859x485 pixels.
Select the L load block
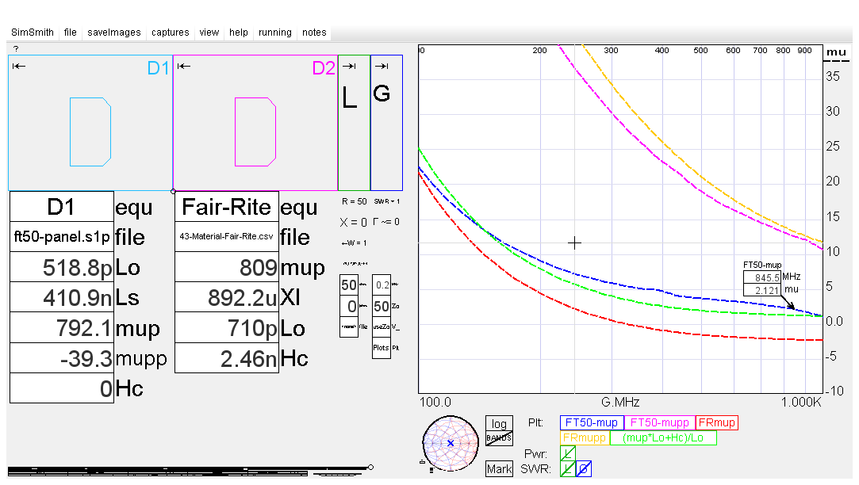355,123
